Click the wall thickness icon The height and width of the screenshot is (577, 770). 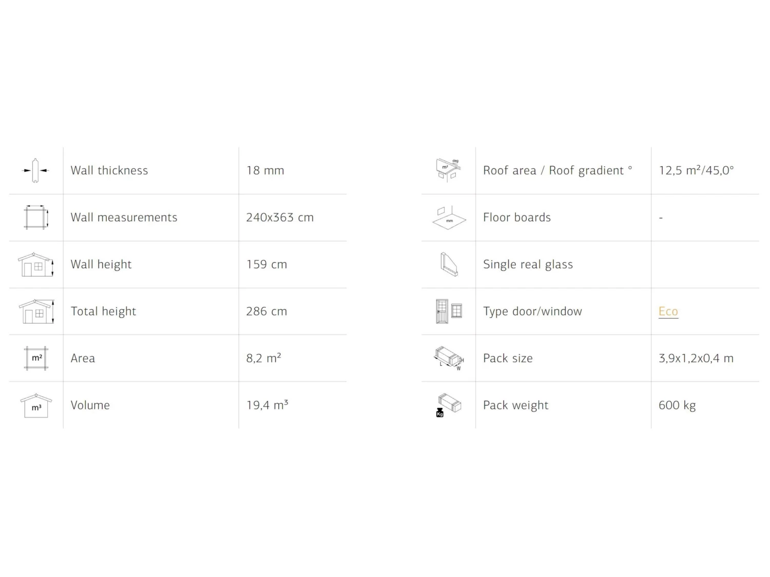[36, 170]
